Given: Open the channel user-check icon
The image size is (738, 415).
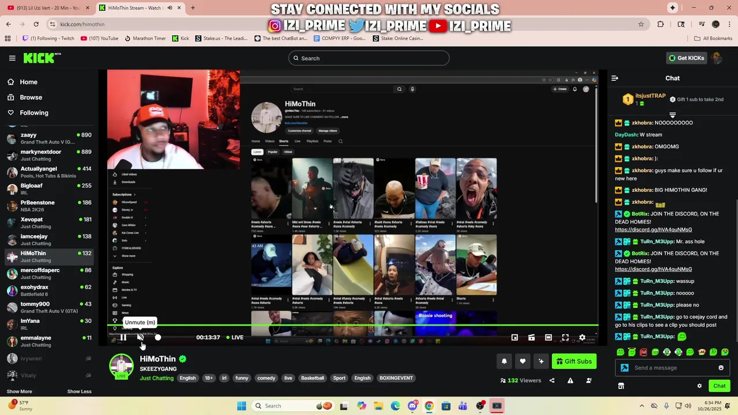Looking at the screenshot, I should (589, 380).
